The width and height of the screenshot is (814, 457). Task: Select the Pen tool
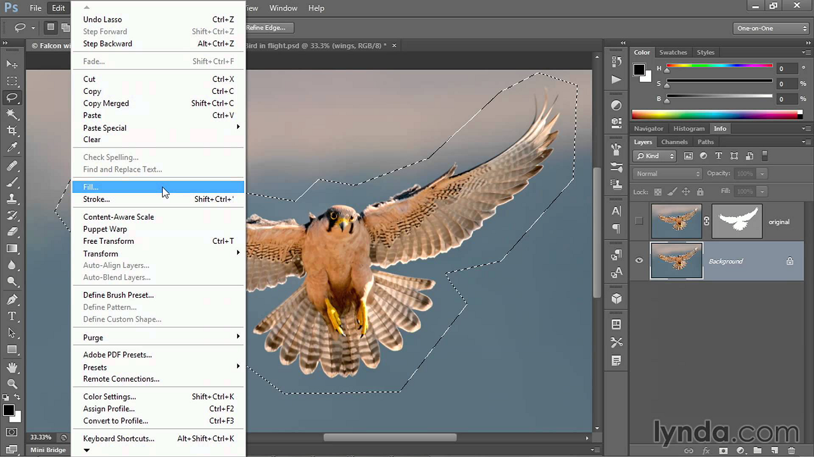[12, 300]
